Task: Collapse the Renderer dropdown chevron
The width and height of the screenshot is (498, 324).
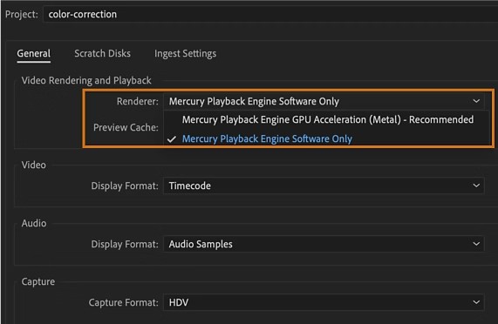Action: coord(476,101)
